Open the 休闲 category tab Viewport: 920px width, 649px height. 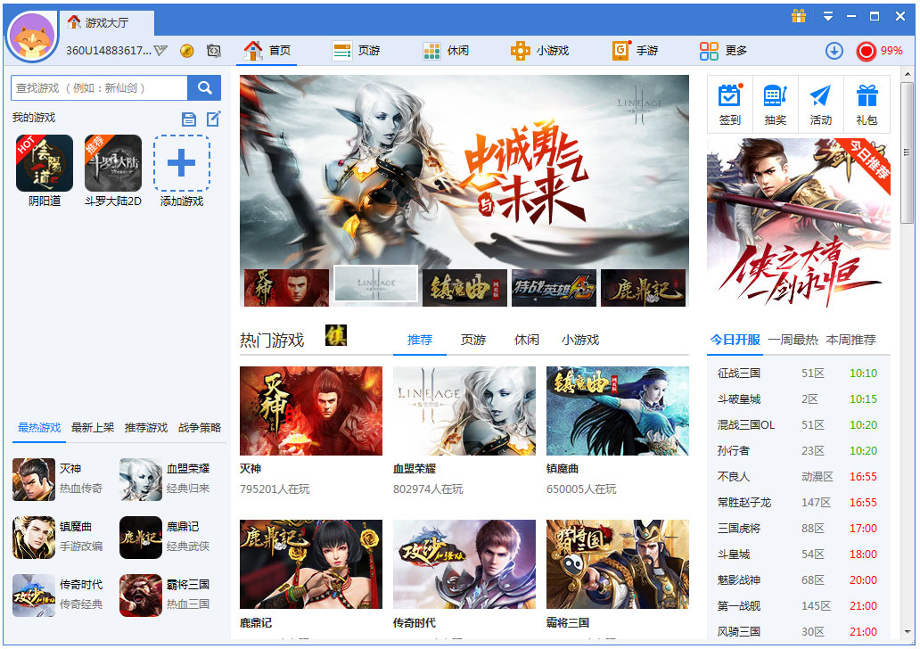446,51
